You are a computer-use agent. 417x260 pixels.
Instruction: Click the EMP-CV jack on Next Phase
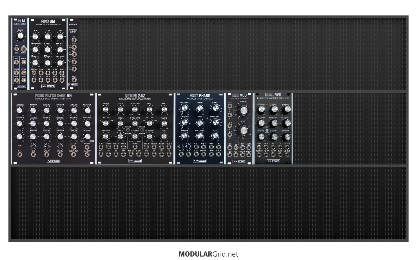[x=203, y=154]
